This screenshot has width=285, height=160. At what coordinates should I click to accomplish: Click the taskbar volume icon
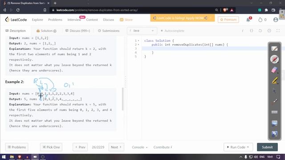point(256,157)
